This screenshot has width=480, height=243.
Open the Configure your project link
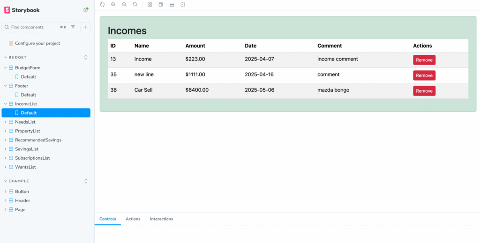point(37,44)
